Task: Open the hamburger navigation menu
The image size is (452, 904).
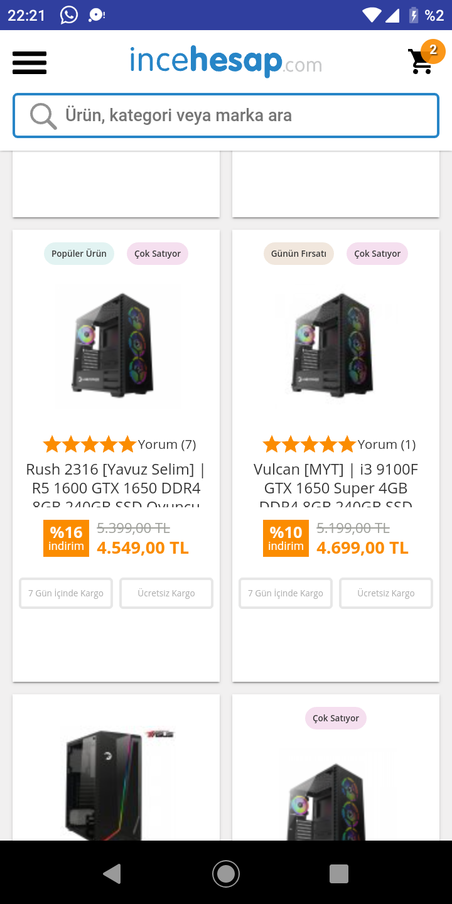Action: 30,62
